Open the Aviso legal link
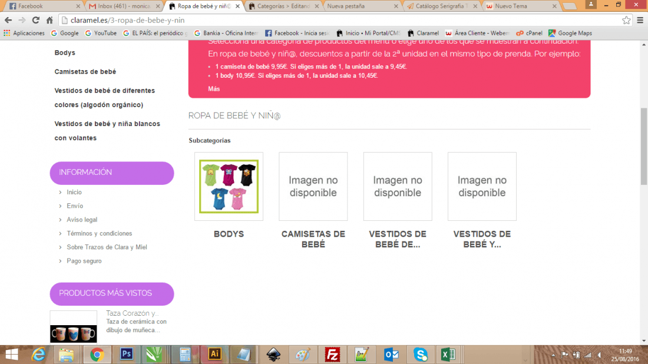This screenshot has height=364, width=648. pos(82,220)
